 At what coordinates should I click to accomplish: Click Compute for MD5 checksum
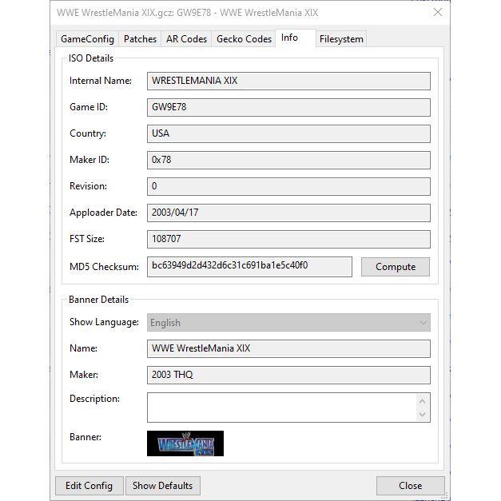[396, 267]
